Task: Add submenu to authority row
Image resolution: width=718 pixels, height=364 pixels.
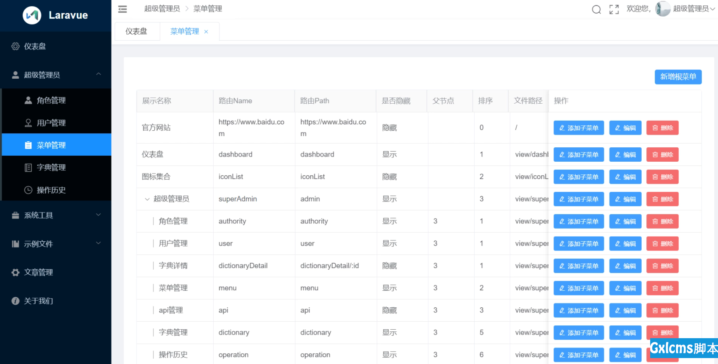Action: [x=579, y=221]
